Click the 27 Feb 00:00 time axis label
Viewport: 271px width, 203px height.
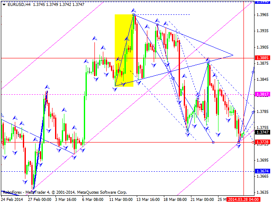pyautogui.click(x=39, y=199)
